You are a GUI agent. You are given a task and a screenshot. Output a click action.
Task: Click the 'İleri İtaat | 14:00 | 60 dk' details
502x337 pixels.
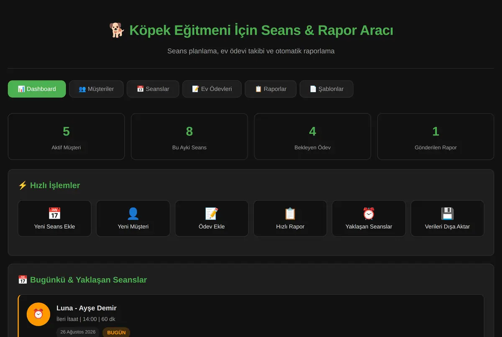[86, 319]
